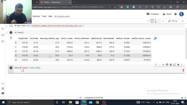Open more cell actions menu
Viewport: 187px width, 105px height.
pyautogui.click(x=182, y=65)
